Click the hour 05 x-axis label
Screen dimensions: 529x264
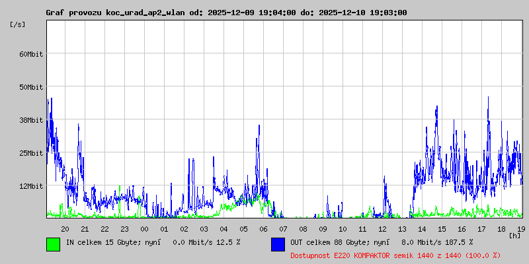point(243,229)
